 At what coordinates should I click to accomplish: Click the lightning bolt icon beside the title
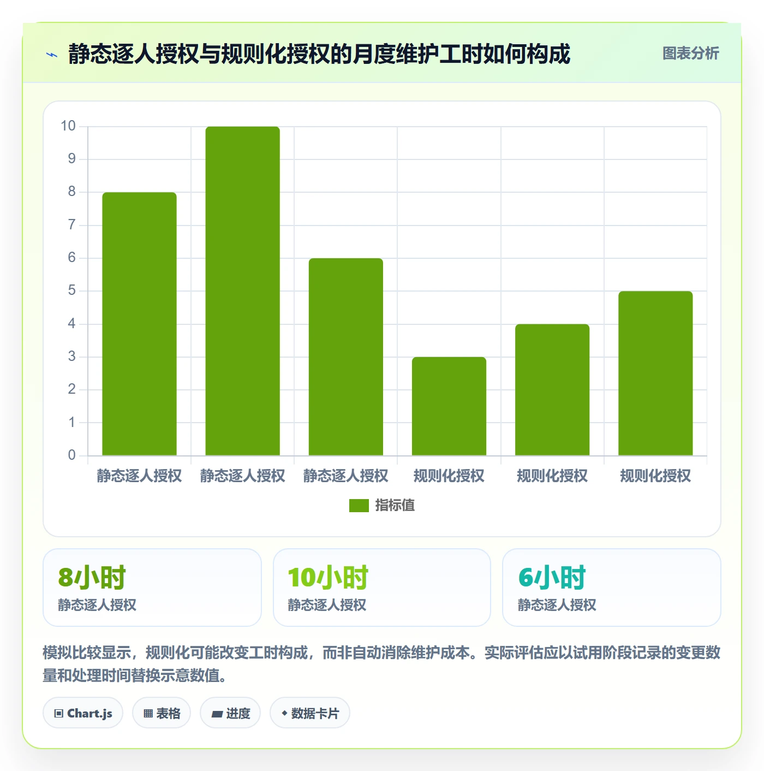click(52, 55)
